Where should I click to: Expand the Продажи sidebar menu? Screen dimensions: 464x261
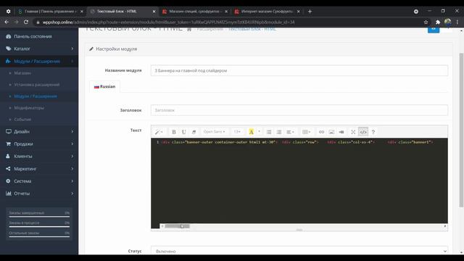tap(39, 144)
